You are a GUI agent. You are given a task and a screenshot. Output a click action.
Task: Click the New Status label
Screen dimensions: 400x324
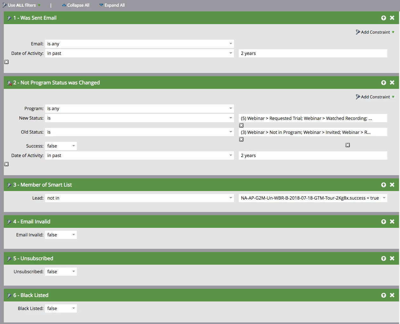pos(31,118)
